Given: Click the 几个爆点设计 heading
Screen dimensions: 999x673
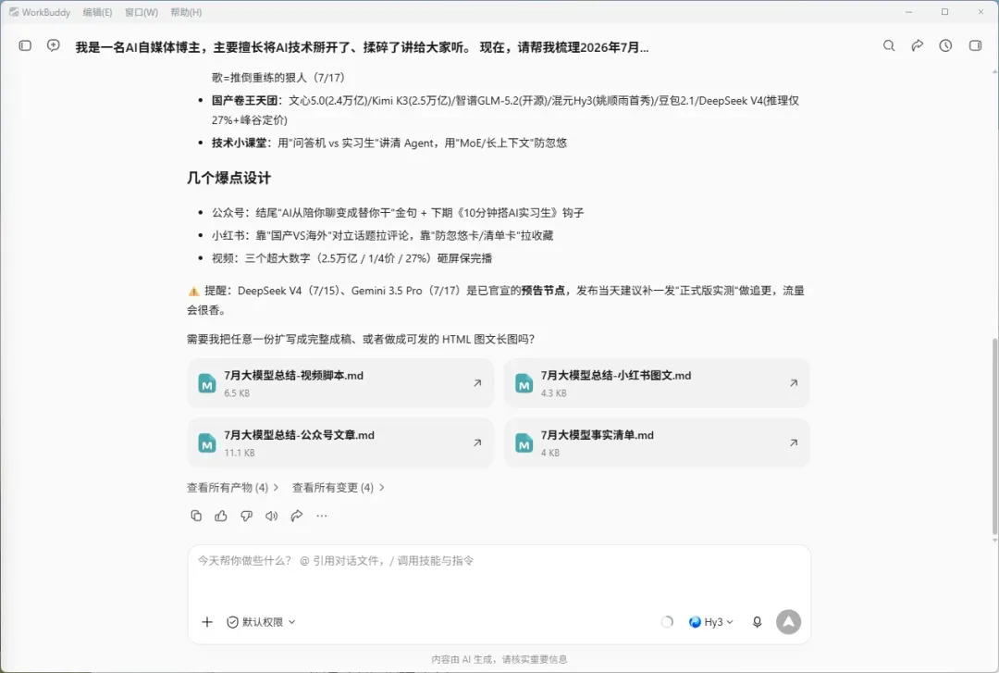Looking at the screenshot, I should tap(228, 178).
